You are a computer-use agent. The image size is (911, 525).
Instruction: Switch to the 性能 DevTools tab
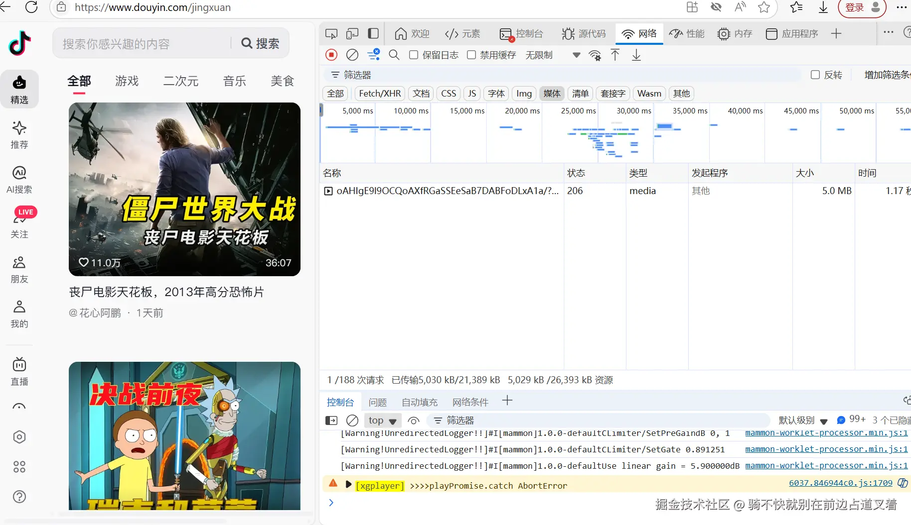pyautogui.click(x=687, y=34)
